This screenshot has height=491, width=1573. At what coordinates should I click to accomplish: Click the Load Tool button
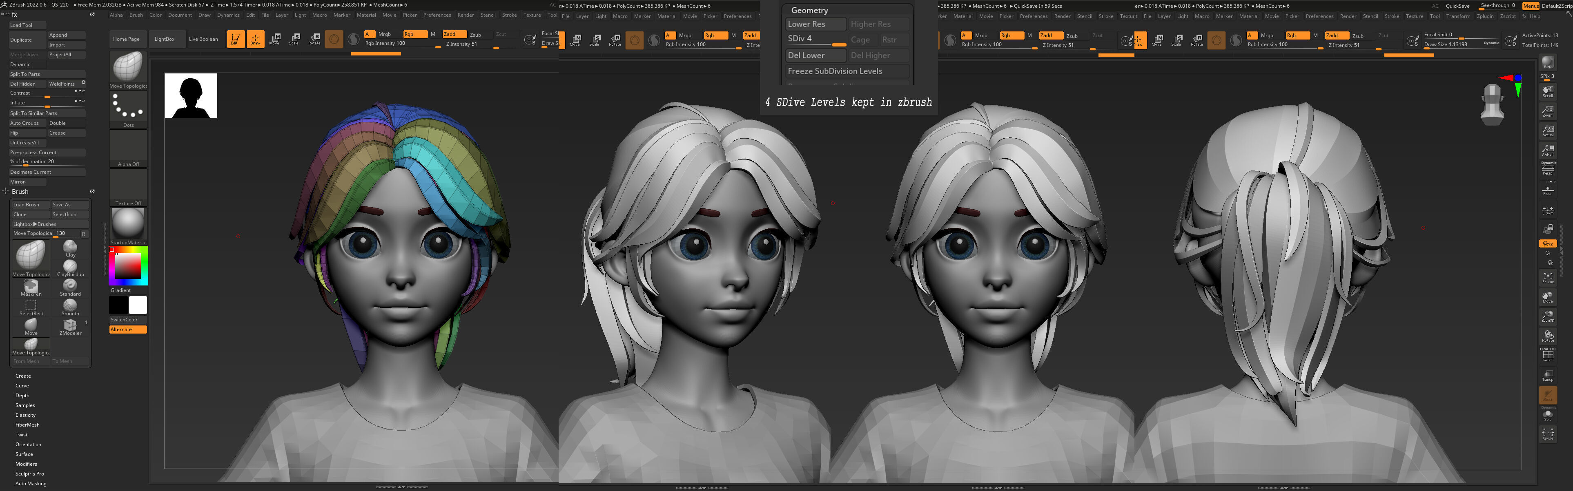tap(28, 26)
